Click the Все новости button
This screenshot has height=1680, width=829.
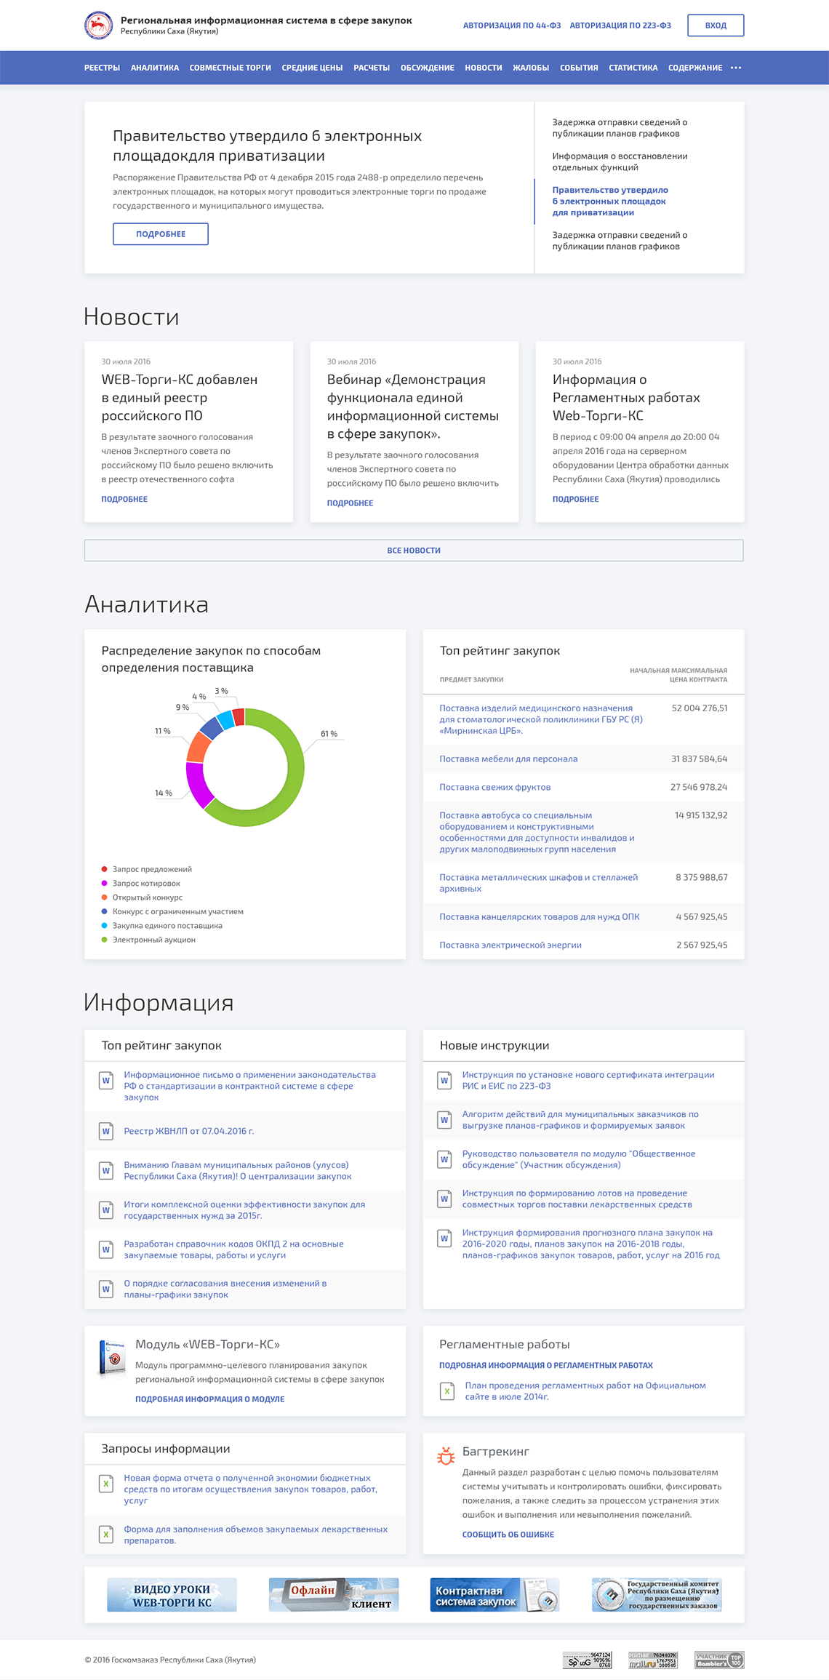pos(414,551)
